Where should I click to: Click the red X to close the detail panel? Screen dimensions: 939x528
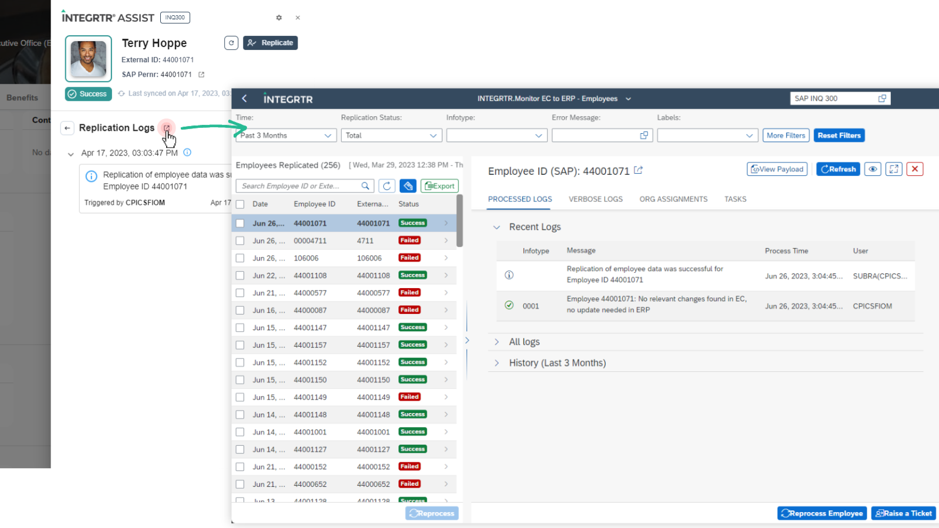pyautogui.click(x=915, y=169)
